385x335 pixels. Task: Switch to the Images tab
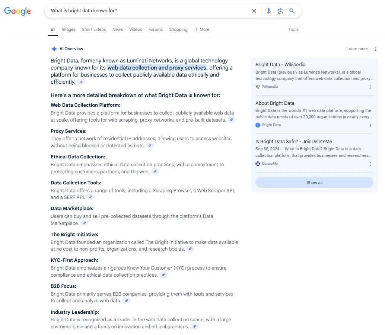69,29
